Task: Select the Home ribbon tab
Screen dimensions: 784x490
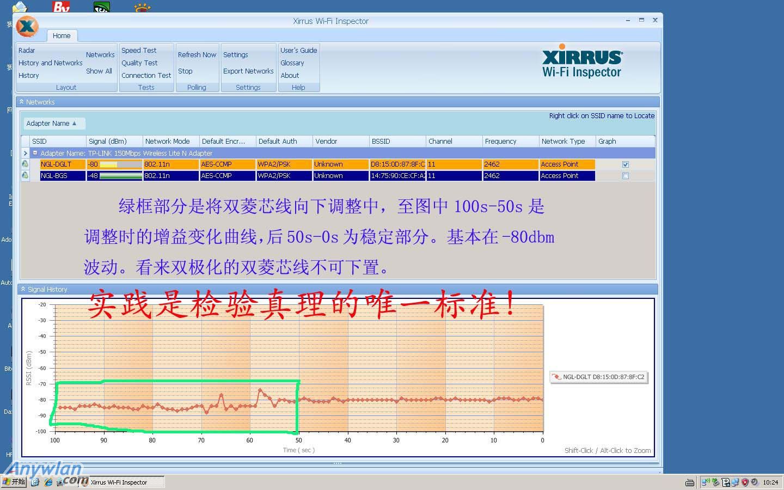Action: pos(62,35)
